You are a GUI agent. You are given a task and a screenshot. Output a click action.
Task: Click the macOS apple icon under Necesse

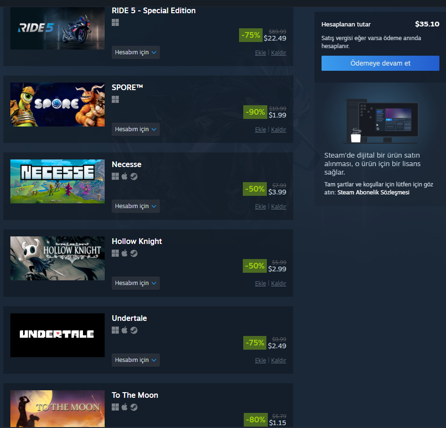coord(124,176)
